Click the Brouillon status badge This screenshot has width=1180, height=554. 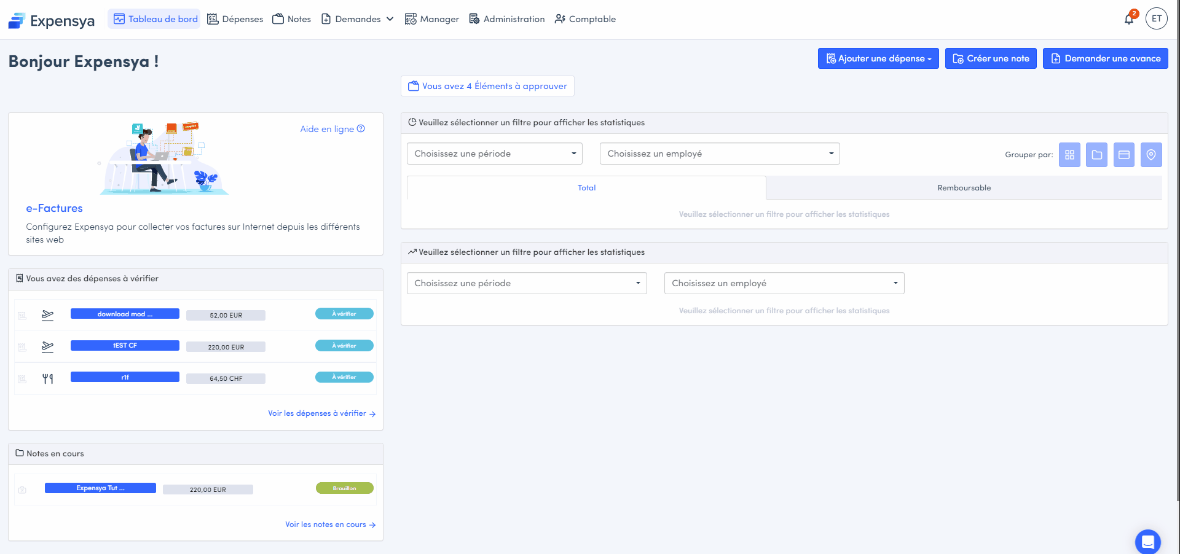click(x=345, y=488)
